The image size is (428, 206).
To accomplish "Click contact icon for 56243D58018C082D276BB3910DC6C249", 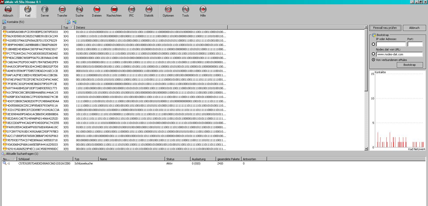I will pyautogui.click(x=5, y=36).
